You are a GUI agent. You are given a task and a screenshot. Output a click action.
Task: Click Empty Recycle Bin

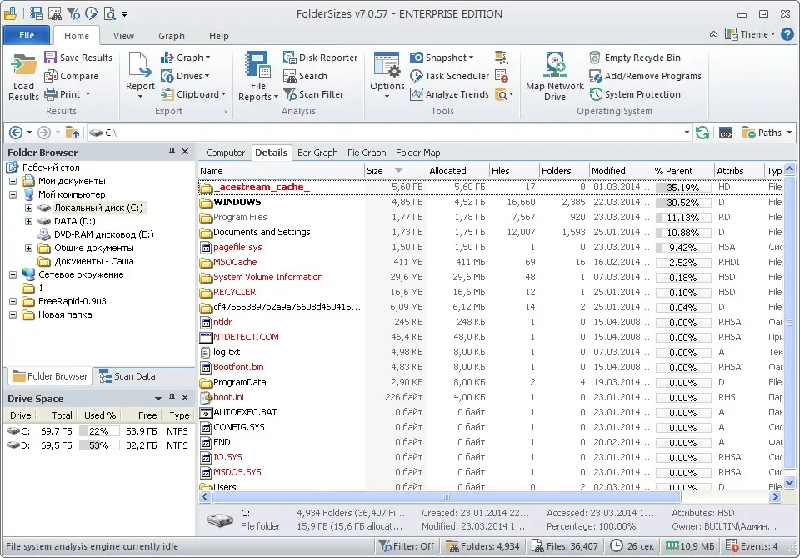pyautogui.click(x=635, y=58)
